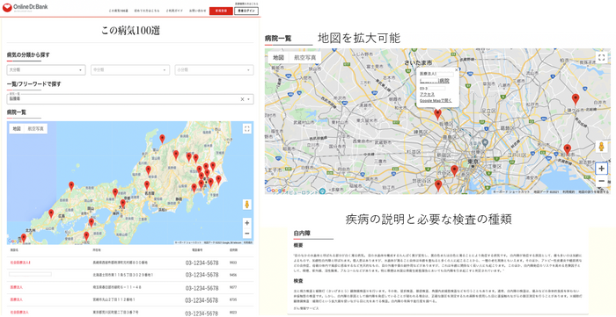Click the case count 8705
Screen dimensions: 616x317
[x=233, y=299]
